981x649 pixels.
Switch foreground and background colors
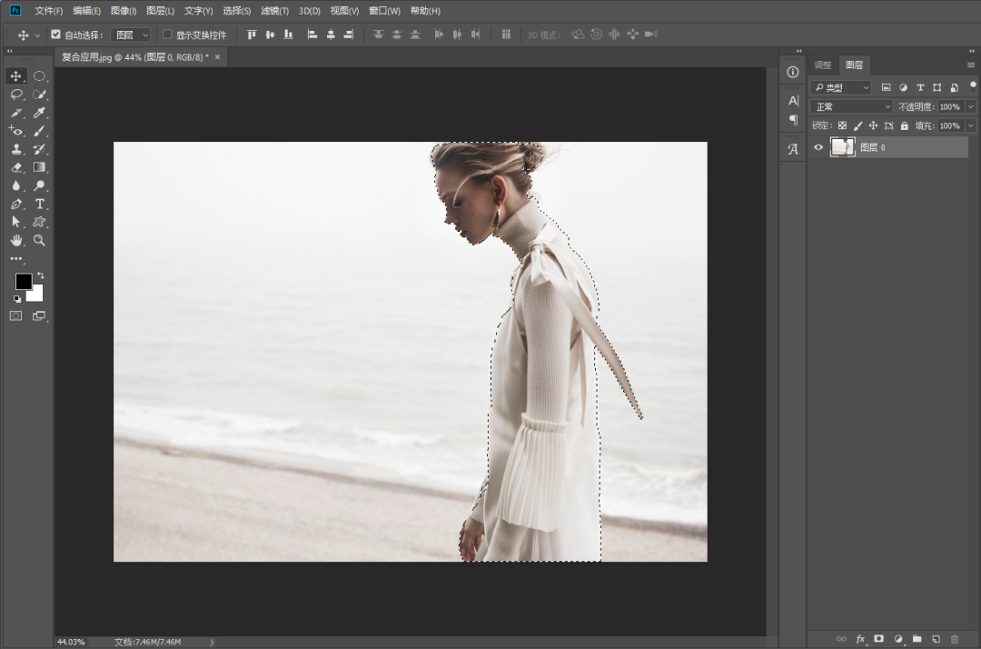(x=40, y=275)
